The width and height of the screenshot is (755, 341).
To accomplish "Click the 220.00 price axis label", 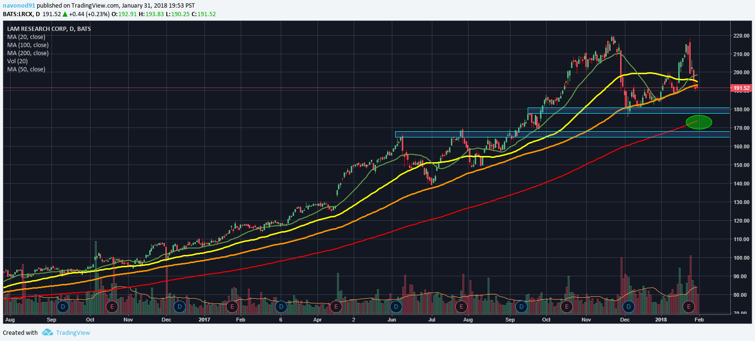I will point(741,36).
